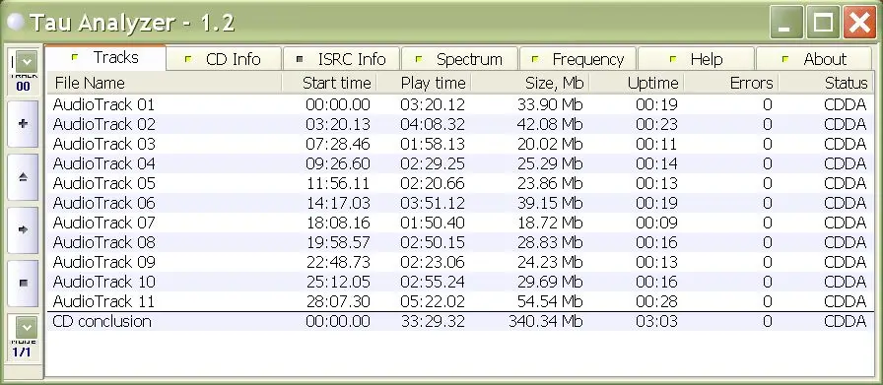
Task: Switch to the CD Info tab
Action: 224,59
